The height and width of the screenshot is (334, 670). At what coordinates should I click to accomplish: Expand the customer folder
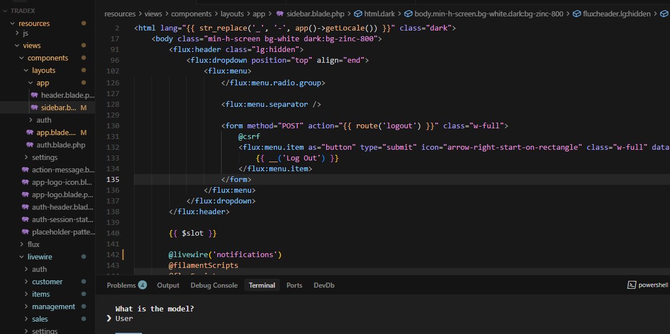pos(47,281)
